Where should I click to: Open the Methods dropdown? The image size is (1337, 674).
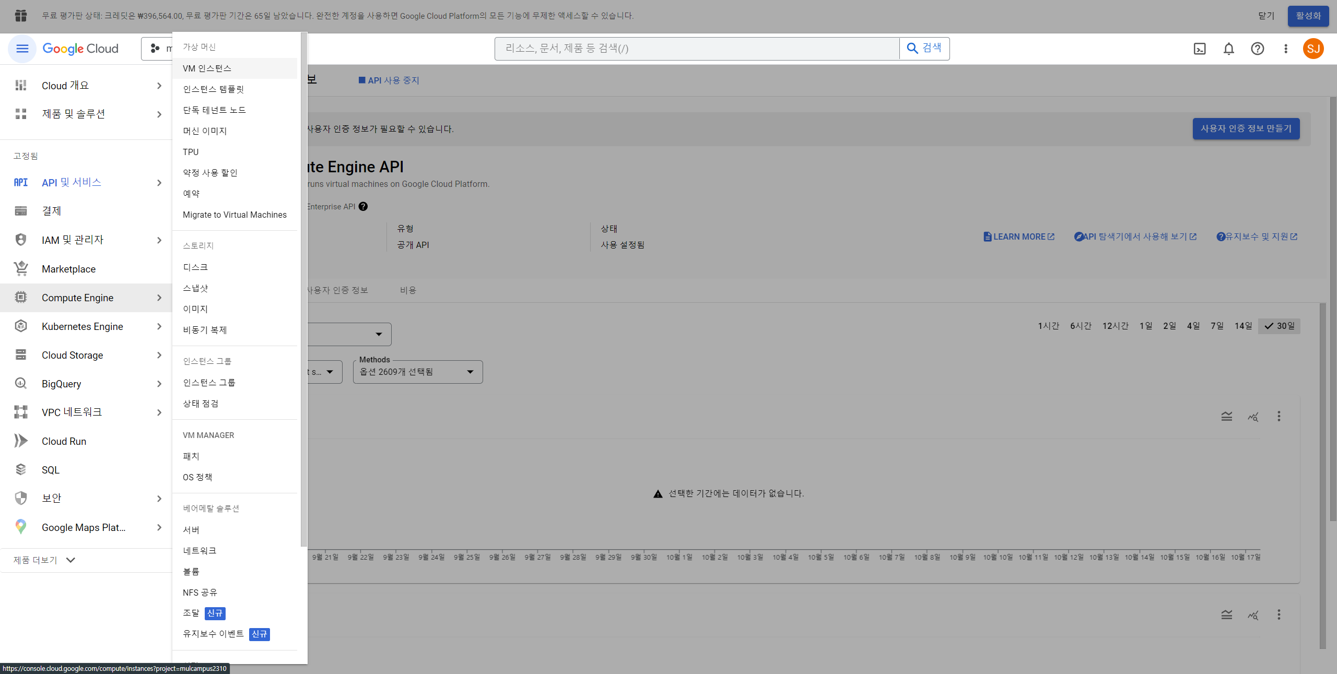pyautogui.click(x=417, y=372)
